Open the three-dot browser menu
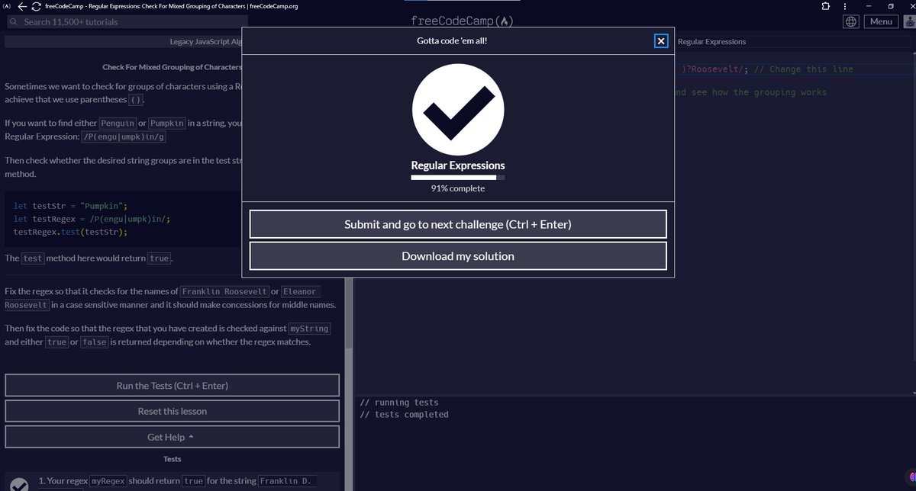 pos(844,5)
